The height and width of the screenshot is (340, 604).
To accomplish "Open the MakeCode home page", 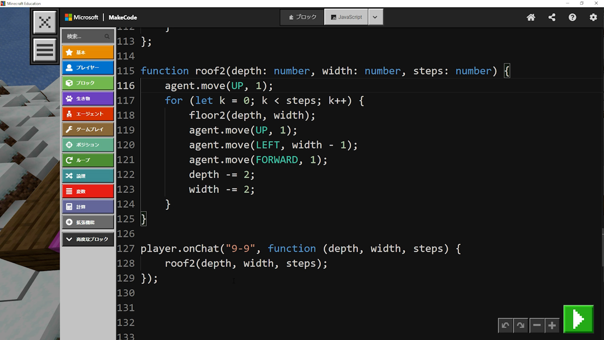I will (x=531, y=17).
